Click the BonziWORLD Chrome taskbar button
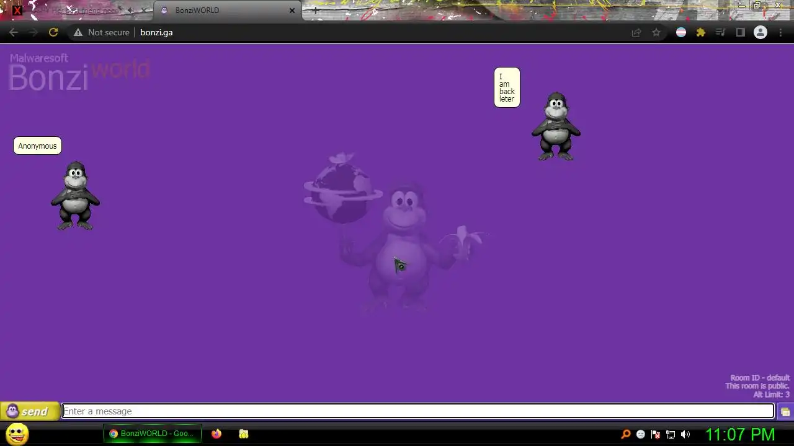The width and height of the screenshot is (794, 446). coord(153,434)
